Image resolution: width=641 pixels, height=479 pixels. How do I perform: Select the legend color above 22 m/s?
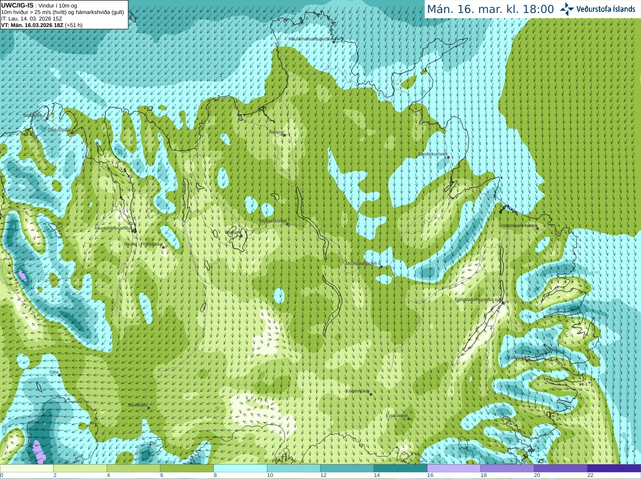(614, 468)
